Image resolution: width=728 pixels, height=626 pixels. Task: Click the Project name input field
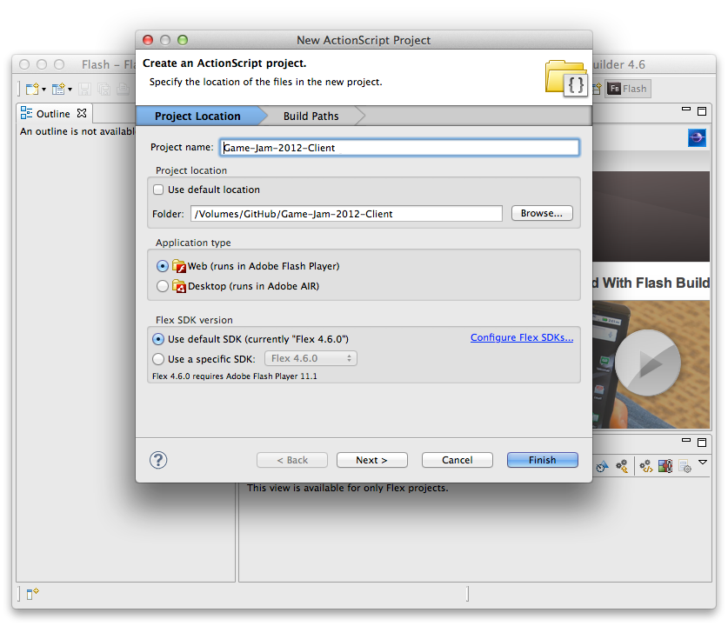coord(399,148)
